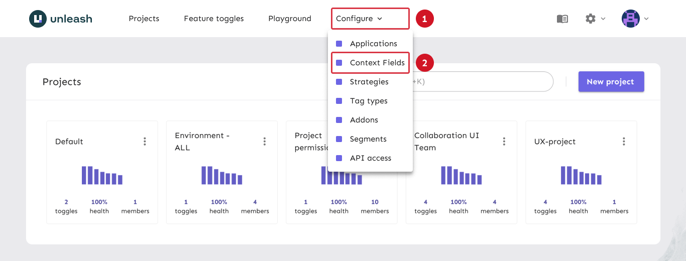
Task: Click the project search input field
Action: point(482,82)
